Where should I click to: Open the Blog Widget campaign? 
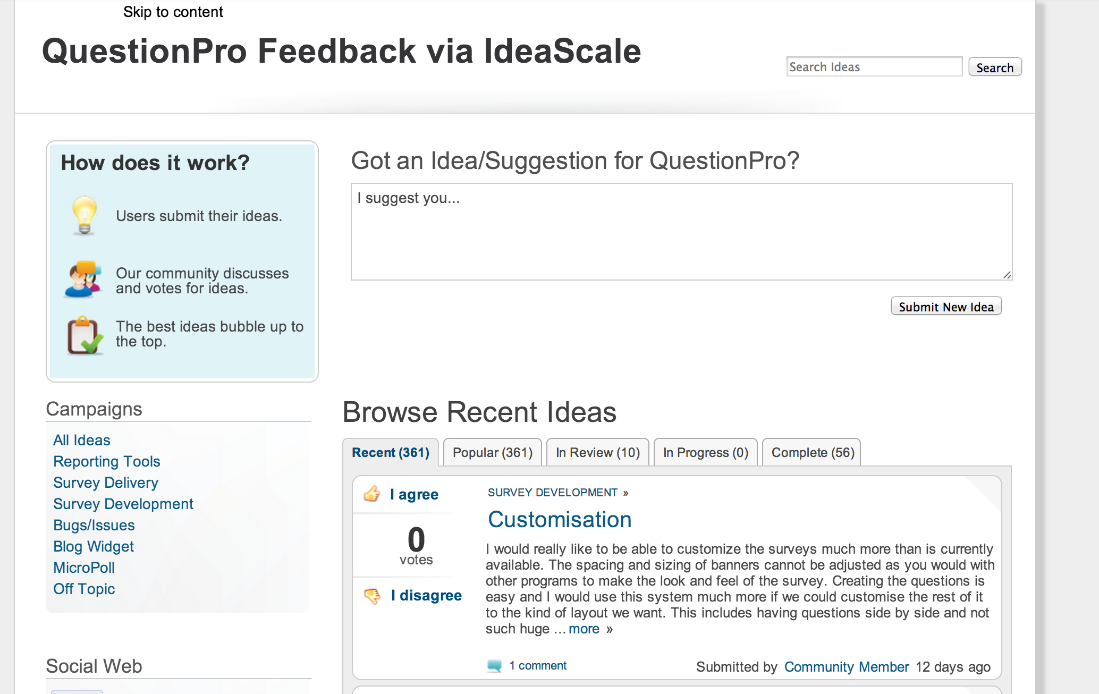[x=94, y=546]
